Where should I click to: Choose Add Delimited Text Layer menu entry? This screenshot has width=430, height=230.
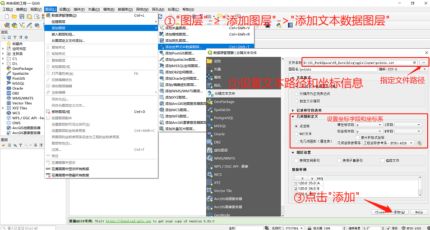[206, 47]
